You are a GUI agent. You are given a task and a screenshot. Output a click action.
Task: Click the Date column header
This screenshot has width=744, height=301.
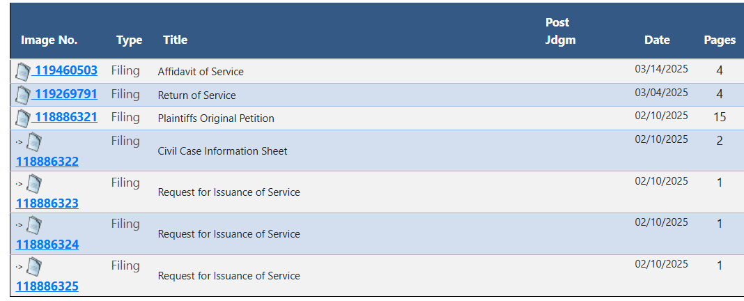pos(657,40)
